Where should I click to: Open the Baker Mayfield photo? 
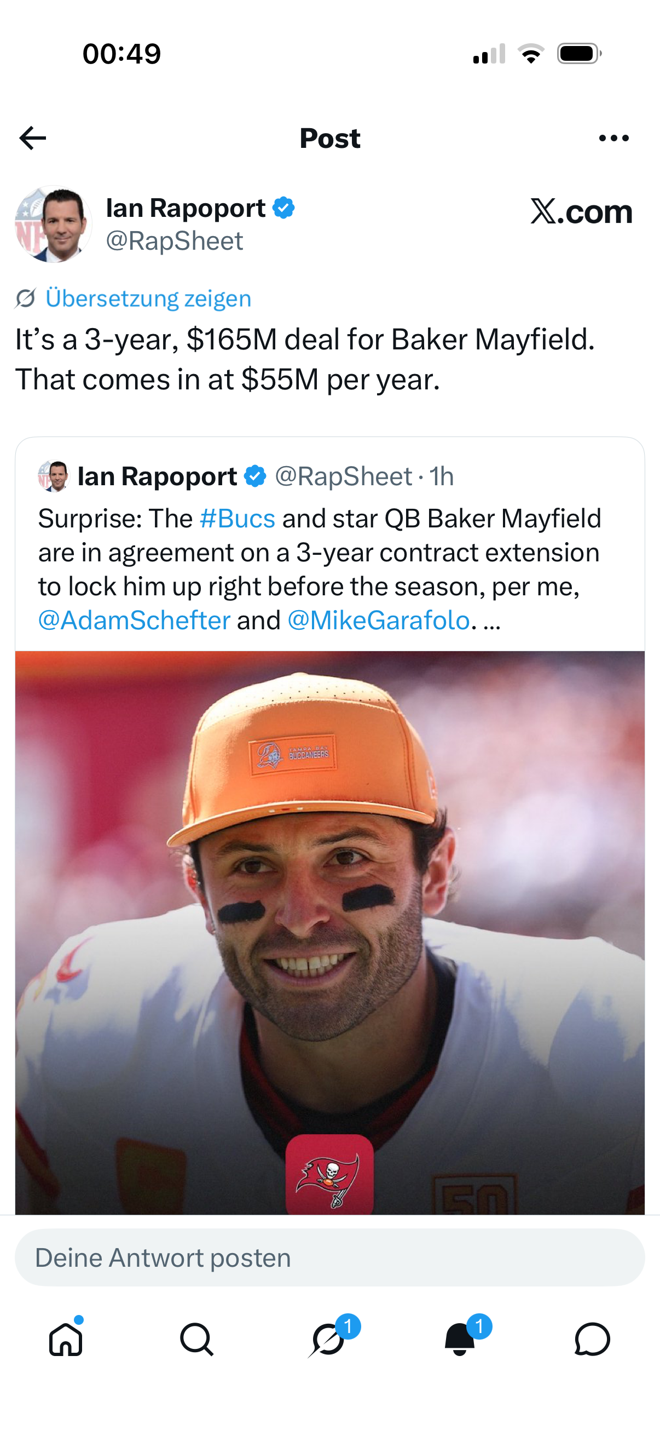(x=329, y=932)
